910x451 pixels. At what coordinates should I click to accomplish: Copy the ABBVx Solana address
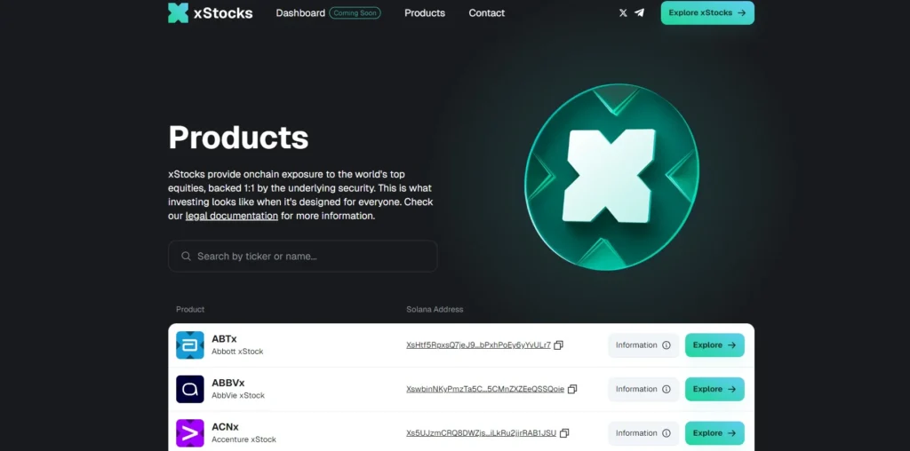point(572,389)
